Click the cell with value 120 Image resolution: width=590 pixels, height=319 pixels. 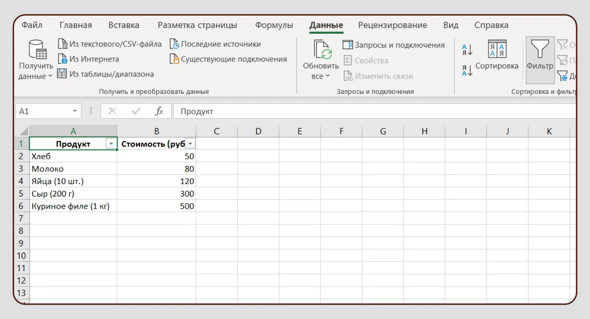pos(156,181)
